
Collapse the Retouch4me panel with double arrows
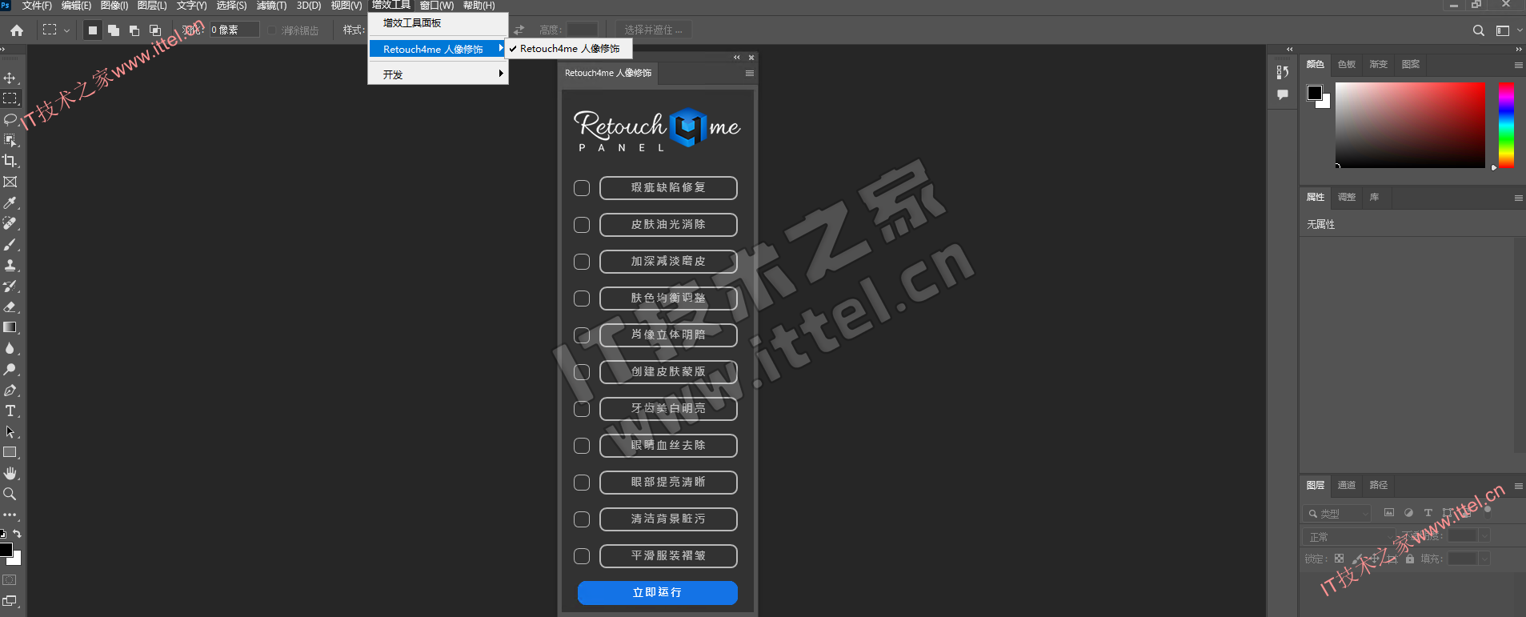pos(737,58)
